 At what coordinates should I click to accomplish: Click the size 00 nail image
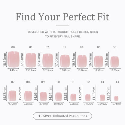14,59
